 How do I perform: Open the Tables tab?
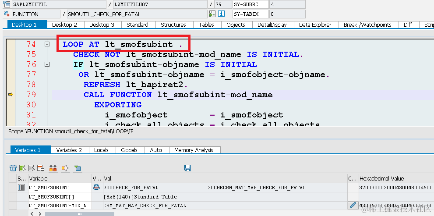206,25
